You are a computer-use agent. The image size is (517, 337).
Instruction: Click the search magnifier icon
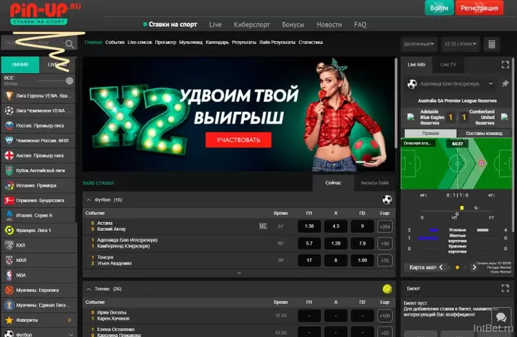[x=70, y=44]
